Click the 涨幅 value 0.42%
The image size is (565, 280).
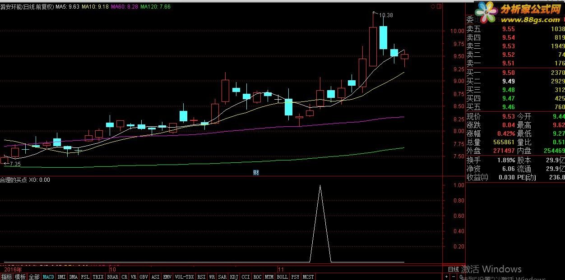coord(506,134)
